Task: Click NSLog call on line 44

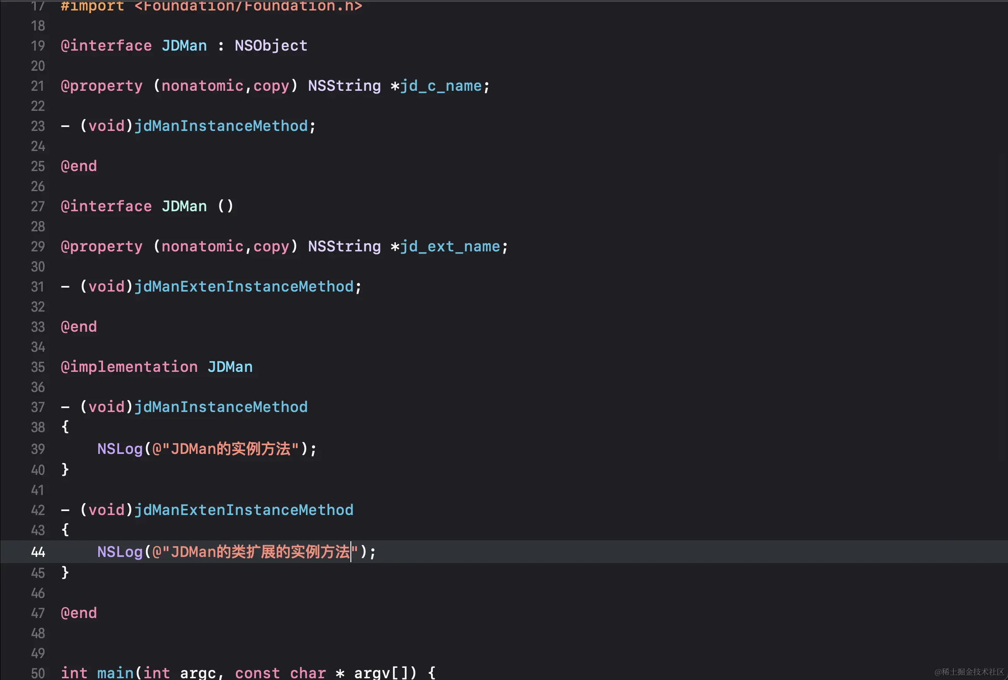Action: pos(120,552)
